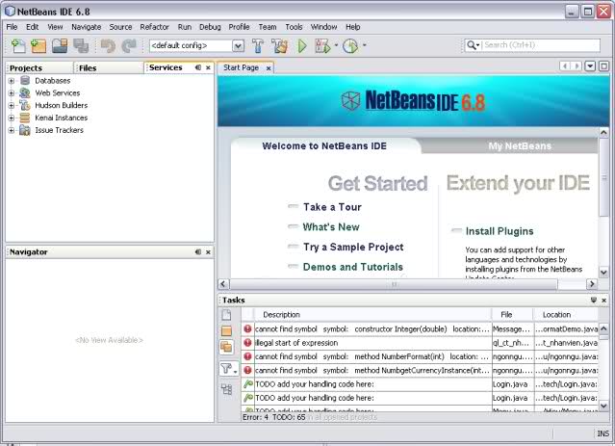
Task: Click the Try a Sample Project link
Action: tap(352, 247)
